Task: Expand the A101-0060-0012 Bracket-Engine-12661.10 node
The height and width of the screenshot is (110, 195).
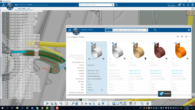Action: coord(5,91)
